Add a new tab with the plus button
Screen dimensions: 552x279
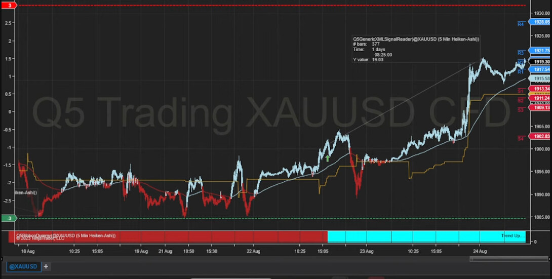pyautogui.click(x=46, y=266)
